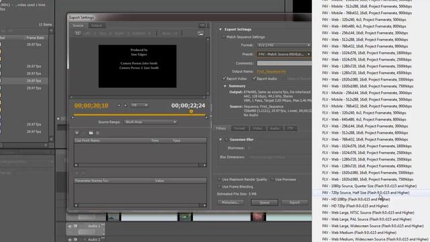Click Cue Point Name column header
Image resolution: width=430 pixels, height=242 pixels.
[87, 140]
